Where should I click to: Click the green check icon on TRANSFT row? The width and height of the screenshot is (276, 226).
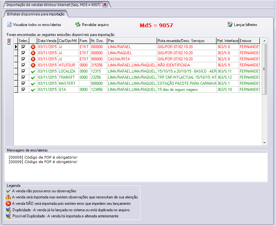coord(33,78)
